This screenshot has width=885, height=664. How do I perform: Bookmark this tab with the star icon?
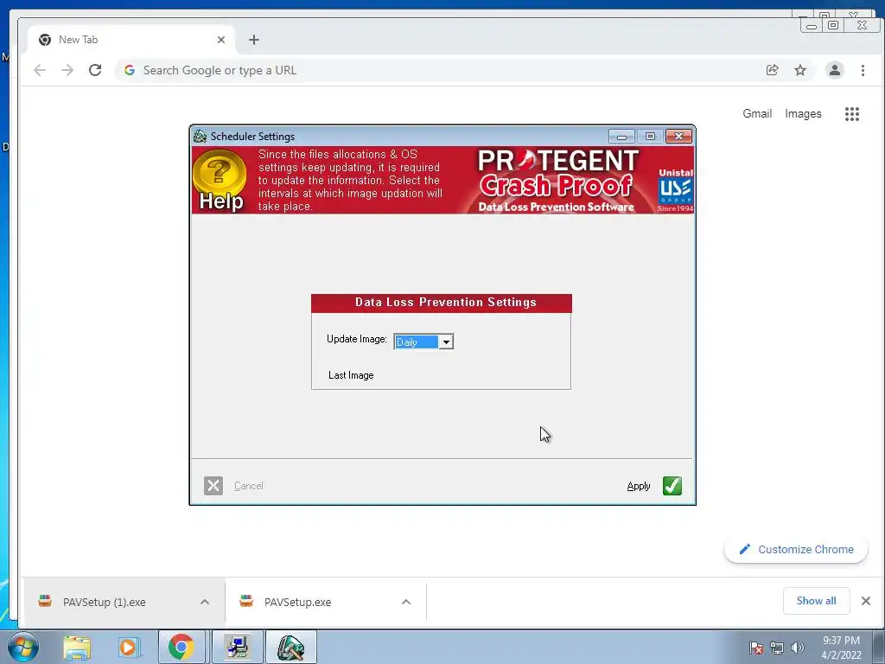point(799,70)
